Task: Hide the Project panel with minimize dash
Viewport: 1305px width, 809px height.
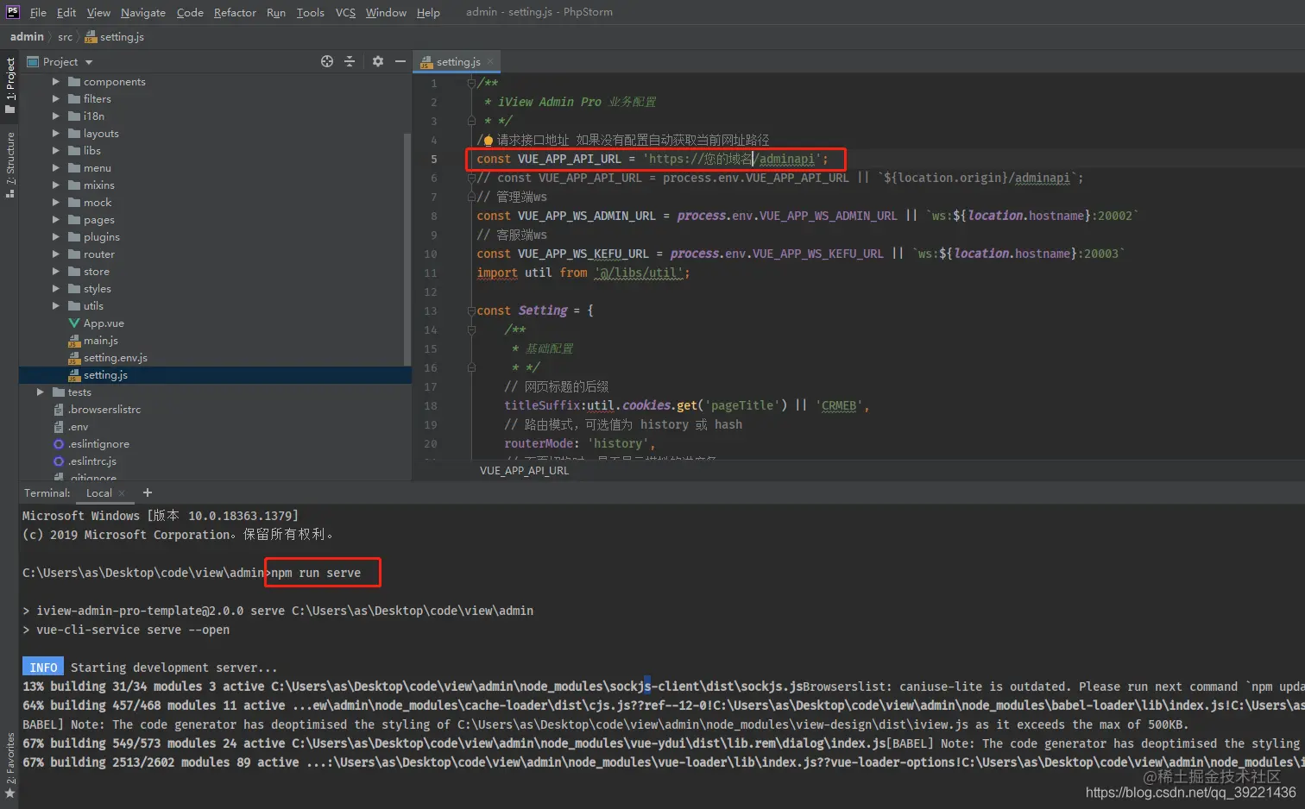Action: click(x=400, y=61)
